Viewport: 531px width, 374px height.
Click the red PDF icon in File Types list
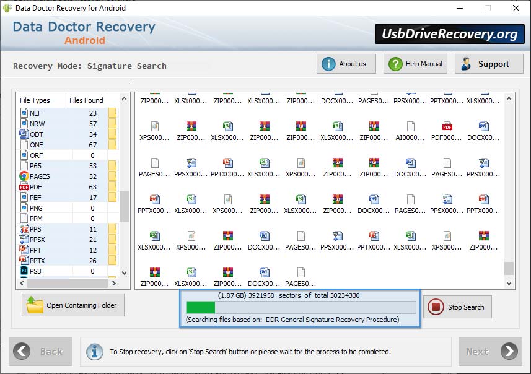(x=24, y=187)
